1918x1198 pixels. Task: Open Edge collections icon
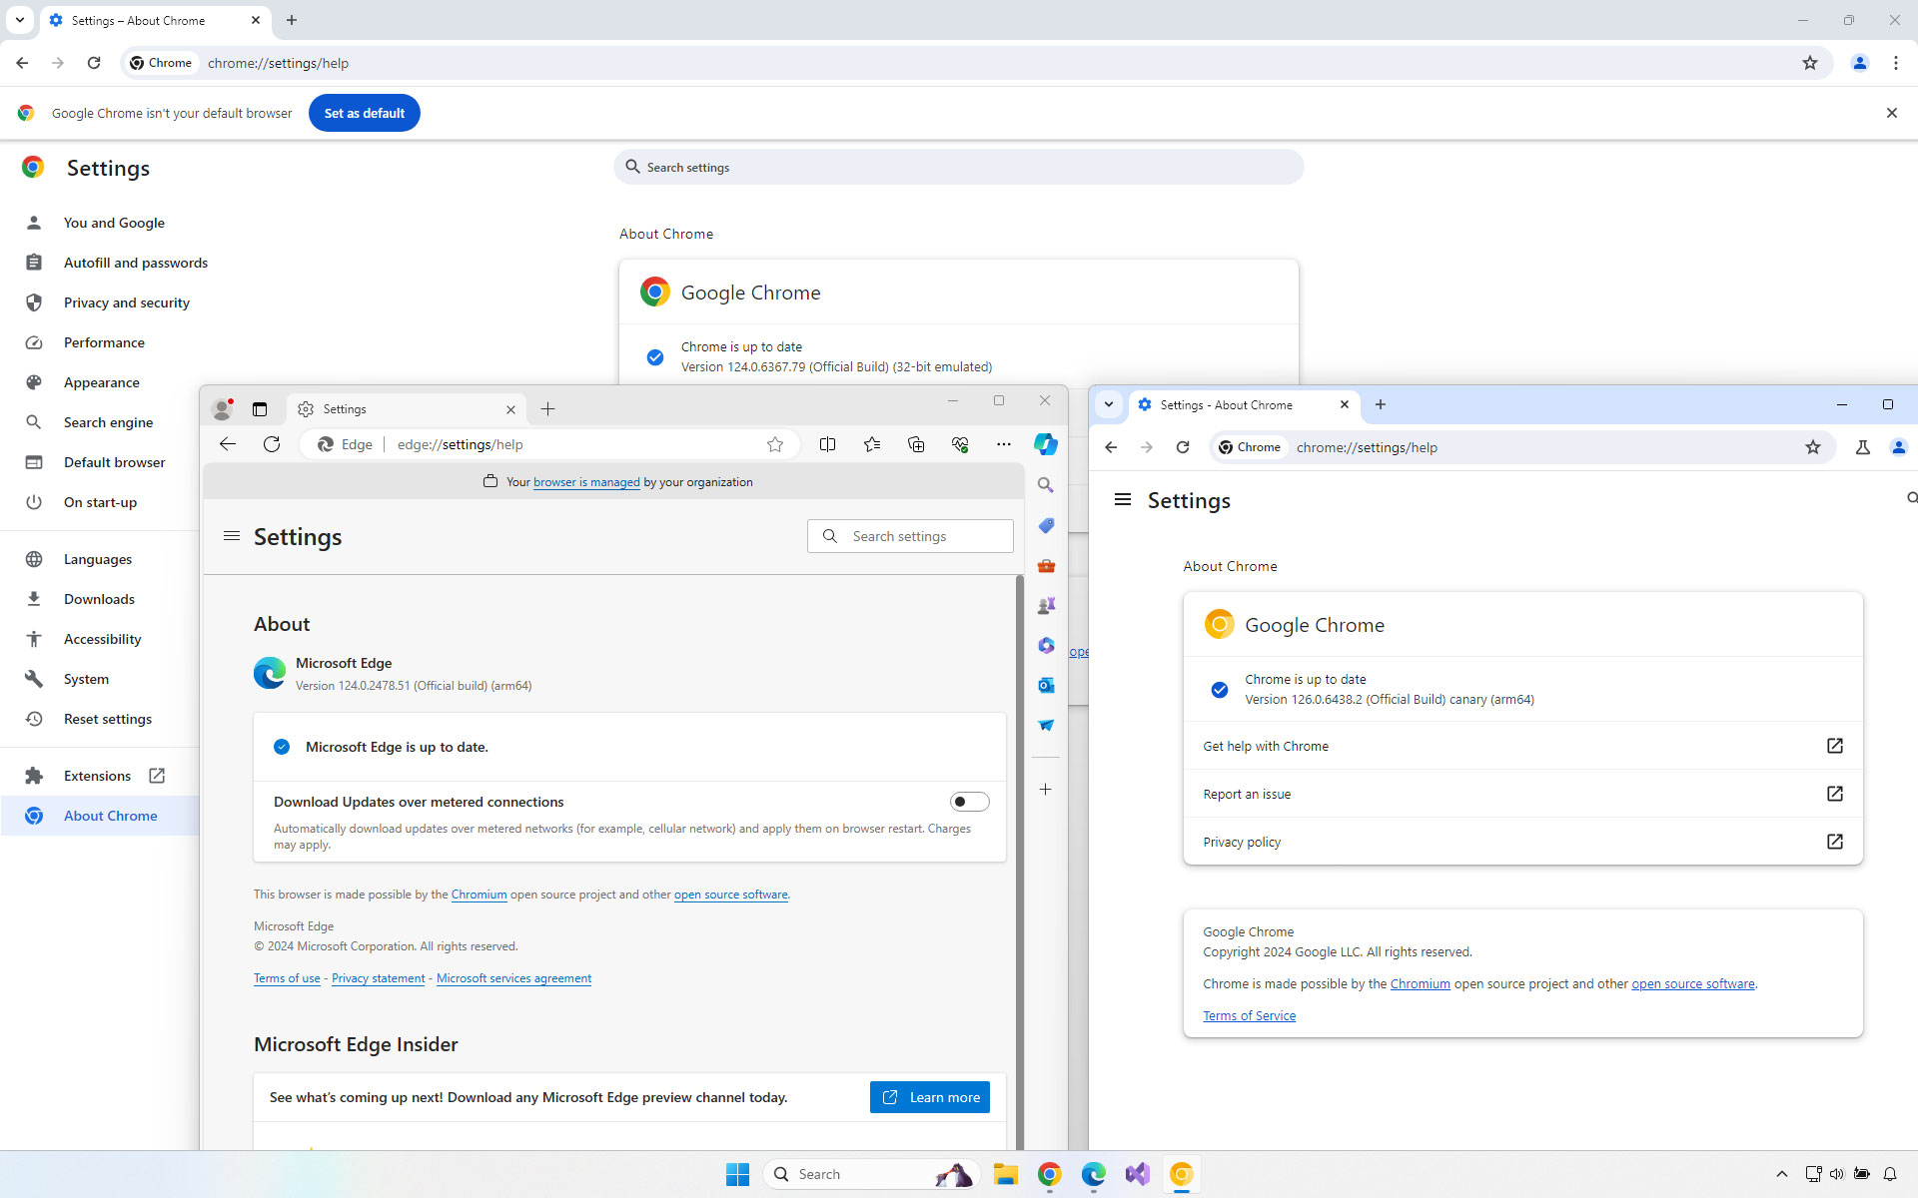(x=916, y=444)
